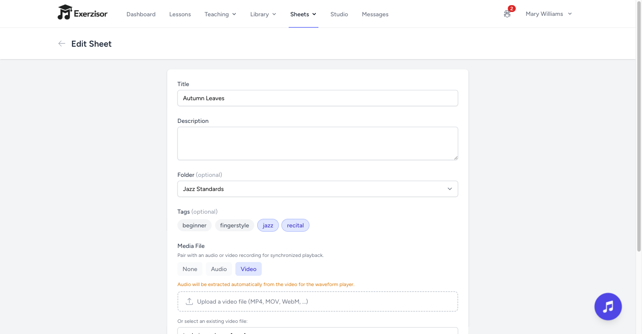Expand the Library menu

point(263,14)
